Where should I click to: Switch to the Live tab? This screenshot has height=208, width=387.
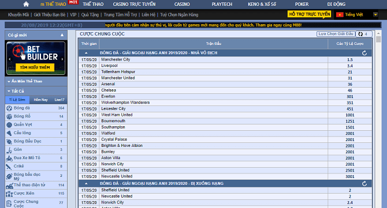click(x=59, y=100)
